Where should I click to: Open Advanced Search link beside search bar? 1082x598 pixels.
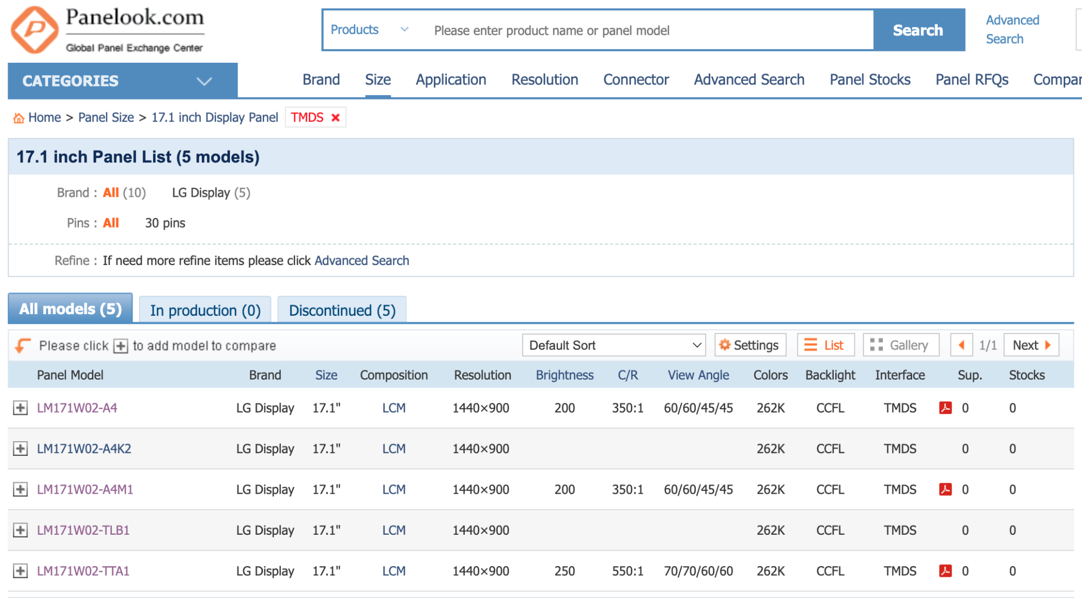click(1012, 30)
